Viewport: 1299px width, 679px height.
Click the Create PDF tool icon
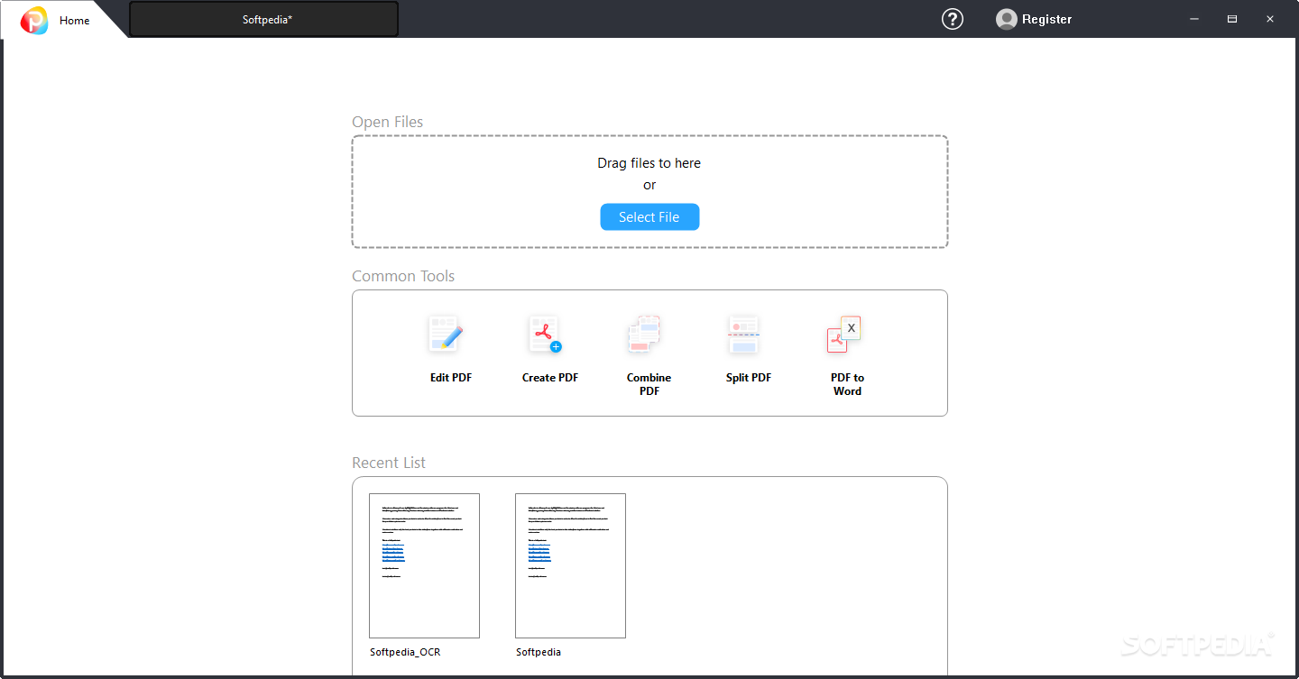click(545, 334)
